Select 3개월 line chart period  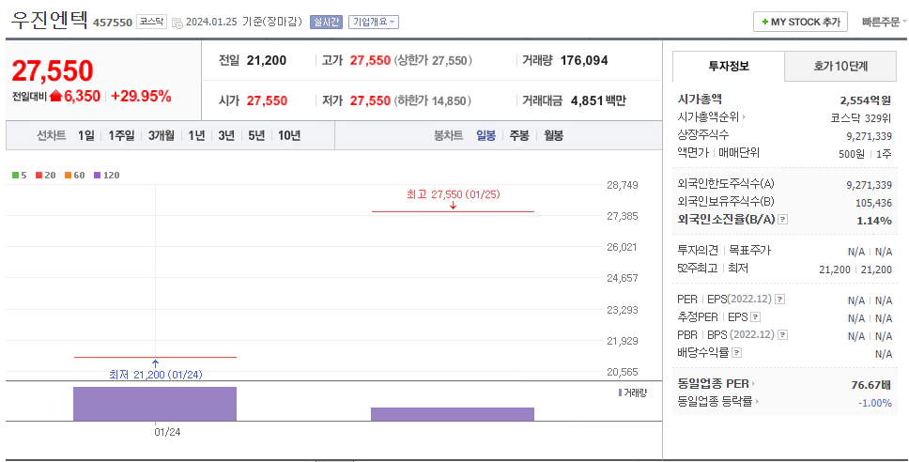pyautogui.click(x=162, y=135)
